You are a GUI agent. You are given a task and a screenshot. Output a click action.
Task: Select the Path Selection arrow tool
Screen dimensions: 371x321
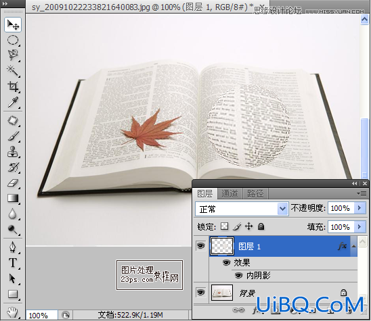coord(13,278)
